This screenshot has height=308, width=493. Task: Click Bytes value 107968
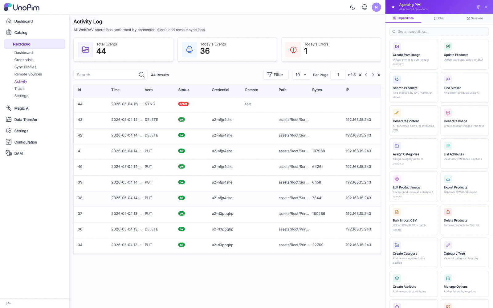[x=319, y=151]
